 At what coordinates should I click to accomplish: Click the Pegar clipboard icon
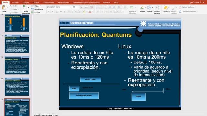point(4,8)
